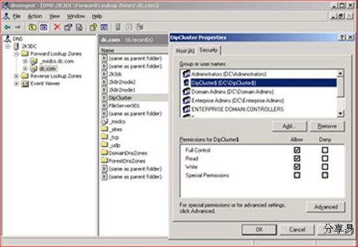Click the Add... button
The image size is (358, 247).
point(289,126)
